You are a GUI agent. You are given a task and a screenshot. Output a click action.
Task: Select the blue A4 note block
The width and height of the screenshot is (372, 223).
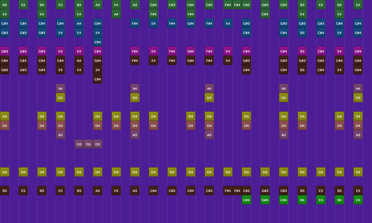click(79, 24)
